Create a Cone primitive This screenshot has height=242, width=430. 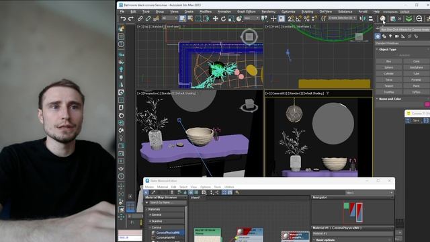pyautogui.click(x=417, y=61)
